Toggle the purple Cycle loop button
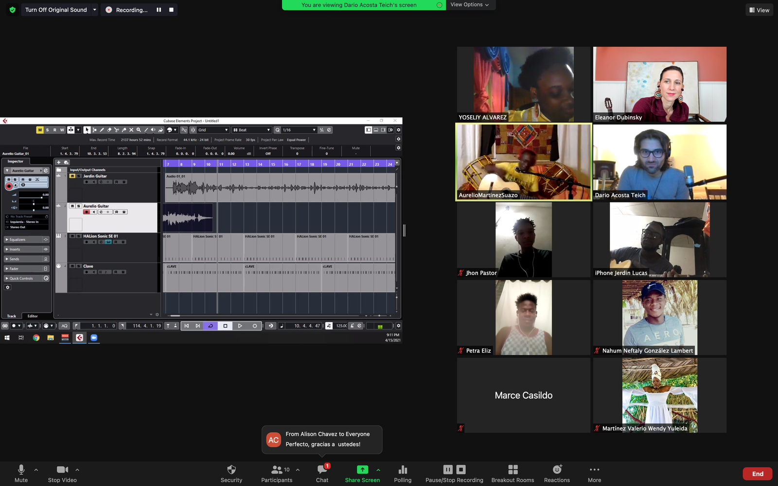The height and width of the screenshot is (486, 778). pyautogui.click(x=211, y=326)
